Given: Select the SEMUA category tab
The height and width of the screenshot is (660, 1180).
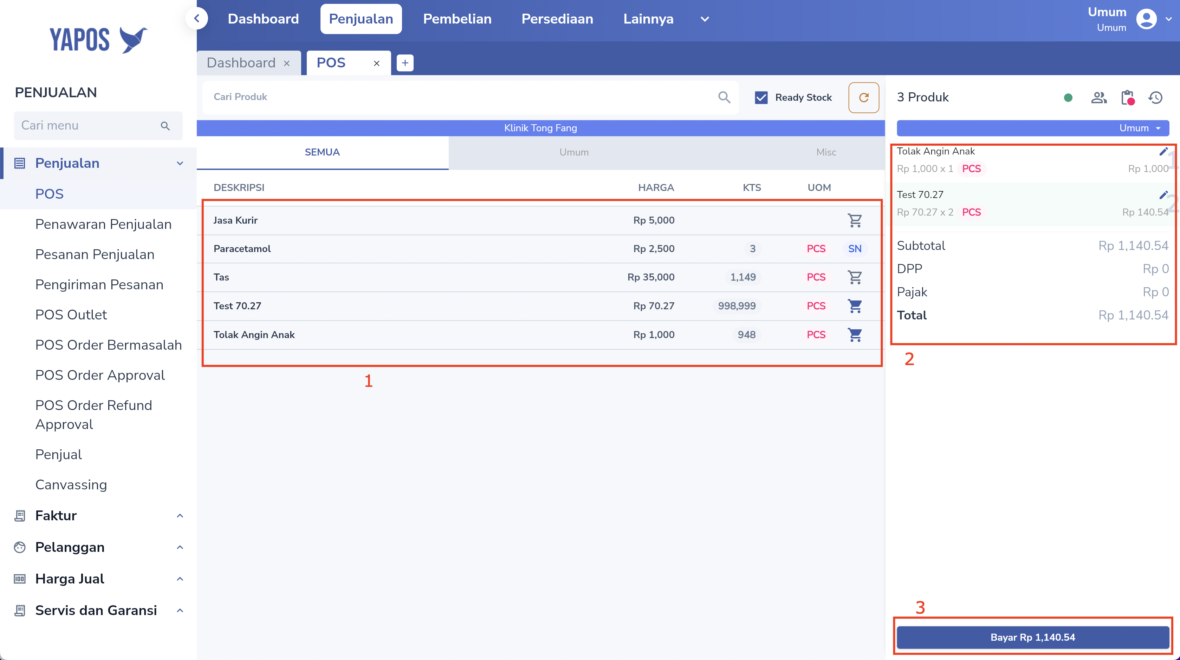Looking at the screenshot, I should pos(323,152).
